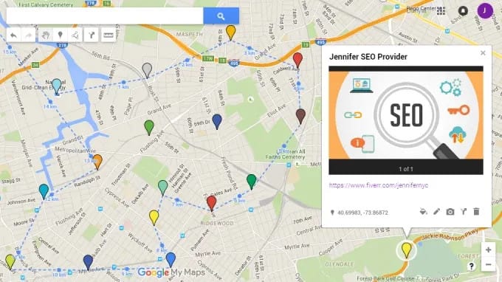Click the orange marker near Metropolitan Ave
This screenshot has height=282, width=502.
pyautogui.click(x=97, y=162)
